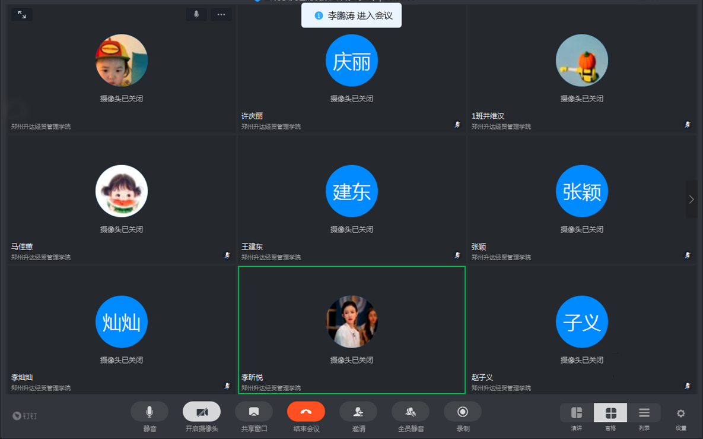Expand first tile to fullscreen
This screenshot has height=439, width=703.
22,14
